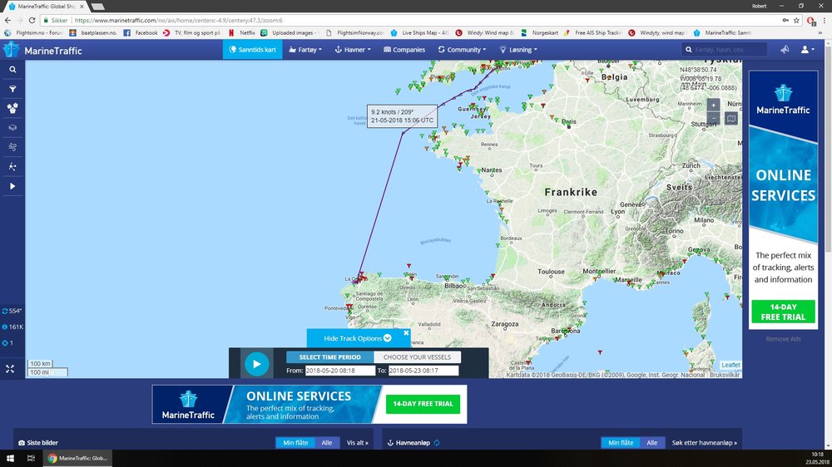Play the vessel track animation

click(x=257, y=364)
